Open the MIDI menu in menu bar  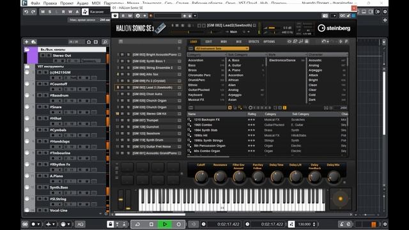pos(96,3)
